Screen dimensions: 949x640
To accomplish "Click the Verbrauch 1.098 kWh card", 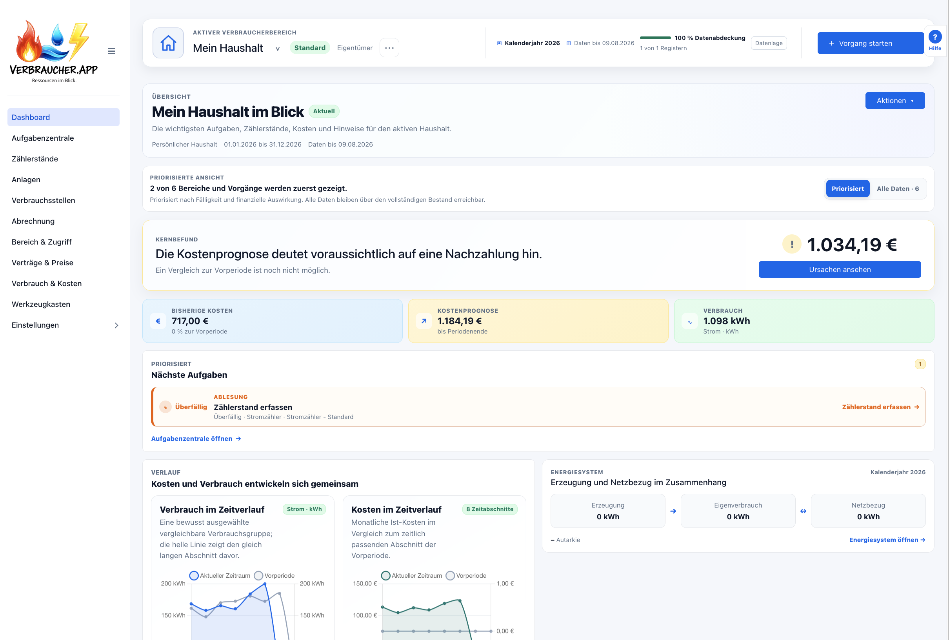I will (804, 321).
